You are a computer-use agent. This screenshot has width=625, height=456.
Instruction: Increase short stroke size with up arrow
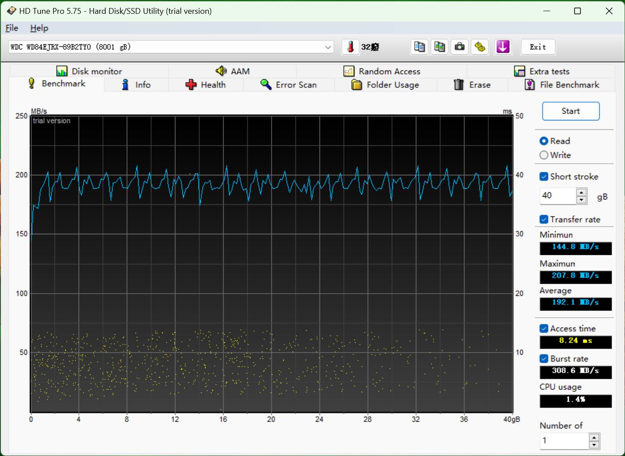point(581,192)
